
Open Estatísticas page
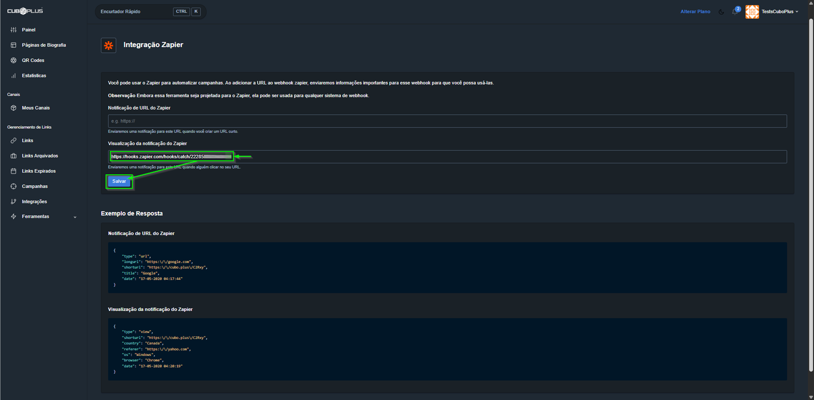[x=34, y=75]
